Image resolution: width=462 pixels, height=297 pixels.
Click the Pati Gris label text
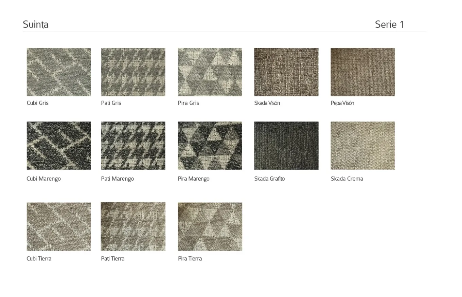(111, 103)
